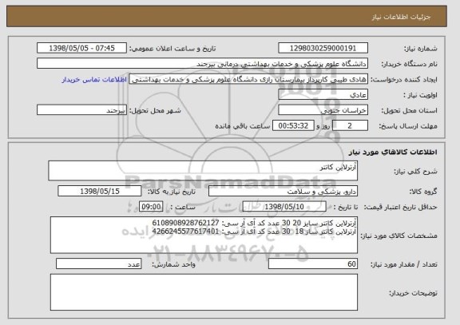Click the need date field 1398/05/15
This screenshot has width=460, height=325.
(x=100, y=192)
